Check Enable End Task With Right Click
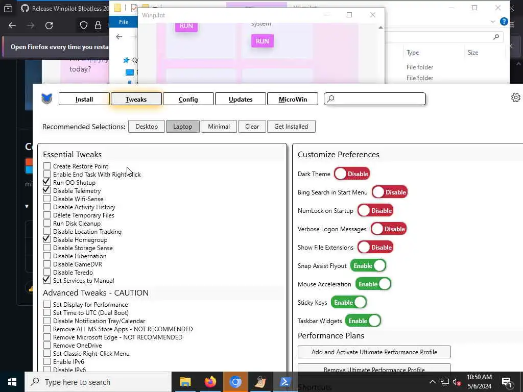The width and height of the screenshot is (523, 392). point(47,174)
